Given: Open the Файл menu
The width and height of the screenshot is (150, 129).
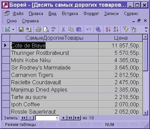Looking at the screenshot, I should coord(18,14).
